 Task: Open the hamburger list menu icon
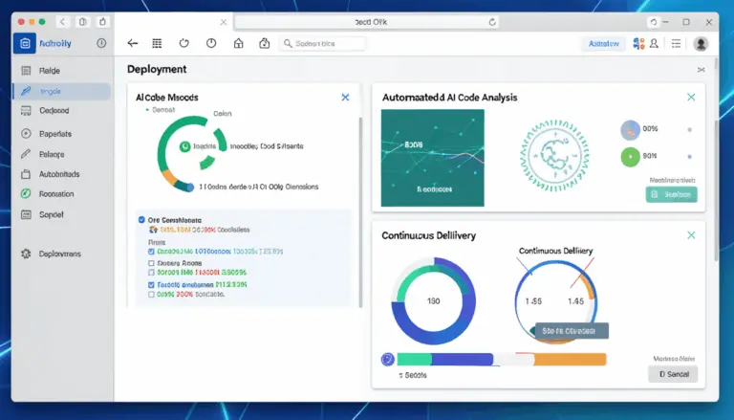(x=676, y=44)
